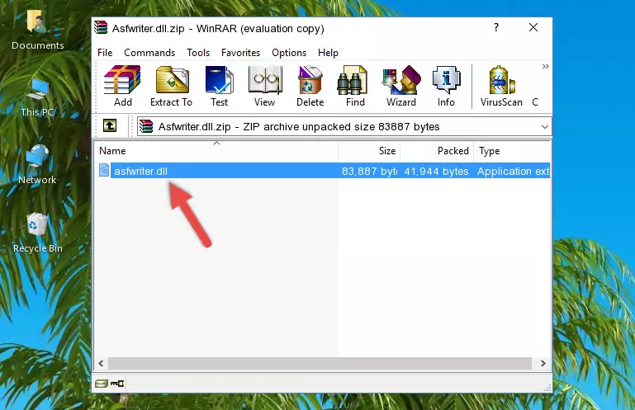Select Network desktop icon

37,165
